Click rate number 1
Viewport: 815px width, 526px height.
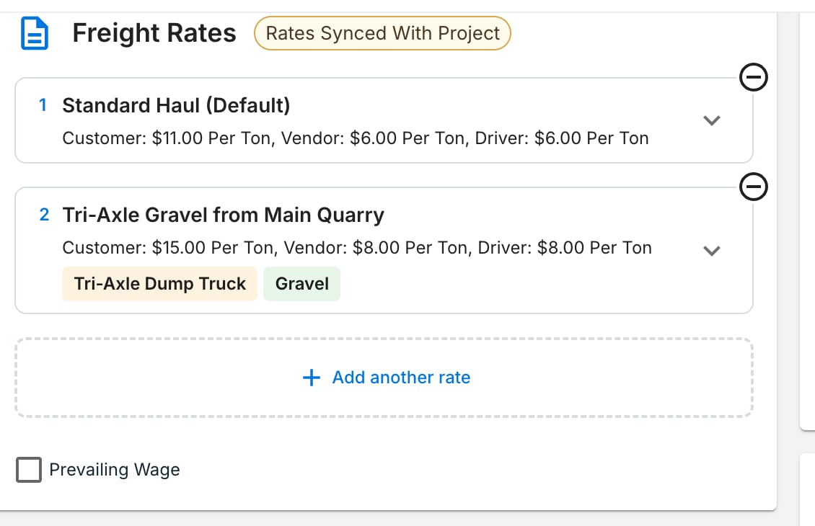43,105
